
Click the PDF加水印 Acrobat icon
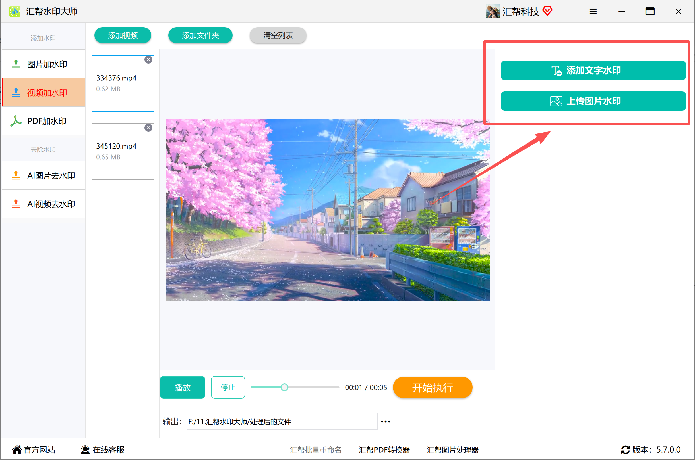[x=16, y=121]
